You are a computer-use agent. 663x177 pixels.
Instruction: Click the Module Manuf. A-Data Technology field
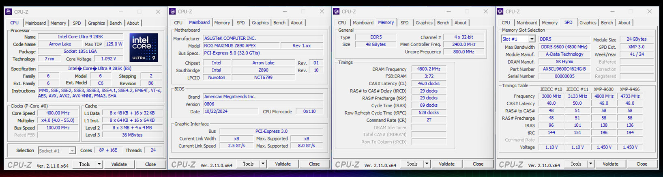[x=564, y=54]
